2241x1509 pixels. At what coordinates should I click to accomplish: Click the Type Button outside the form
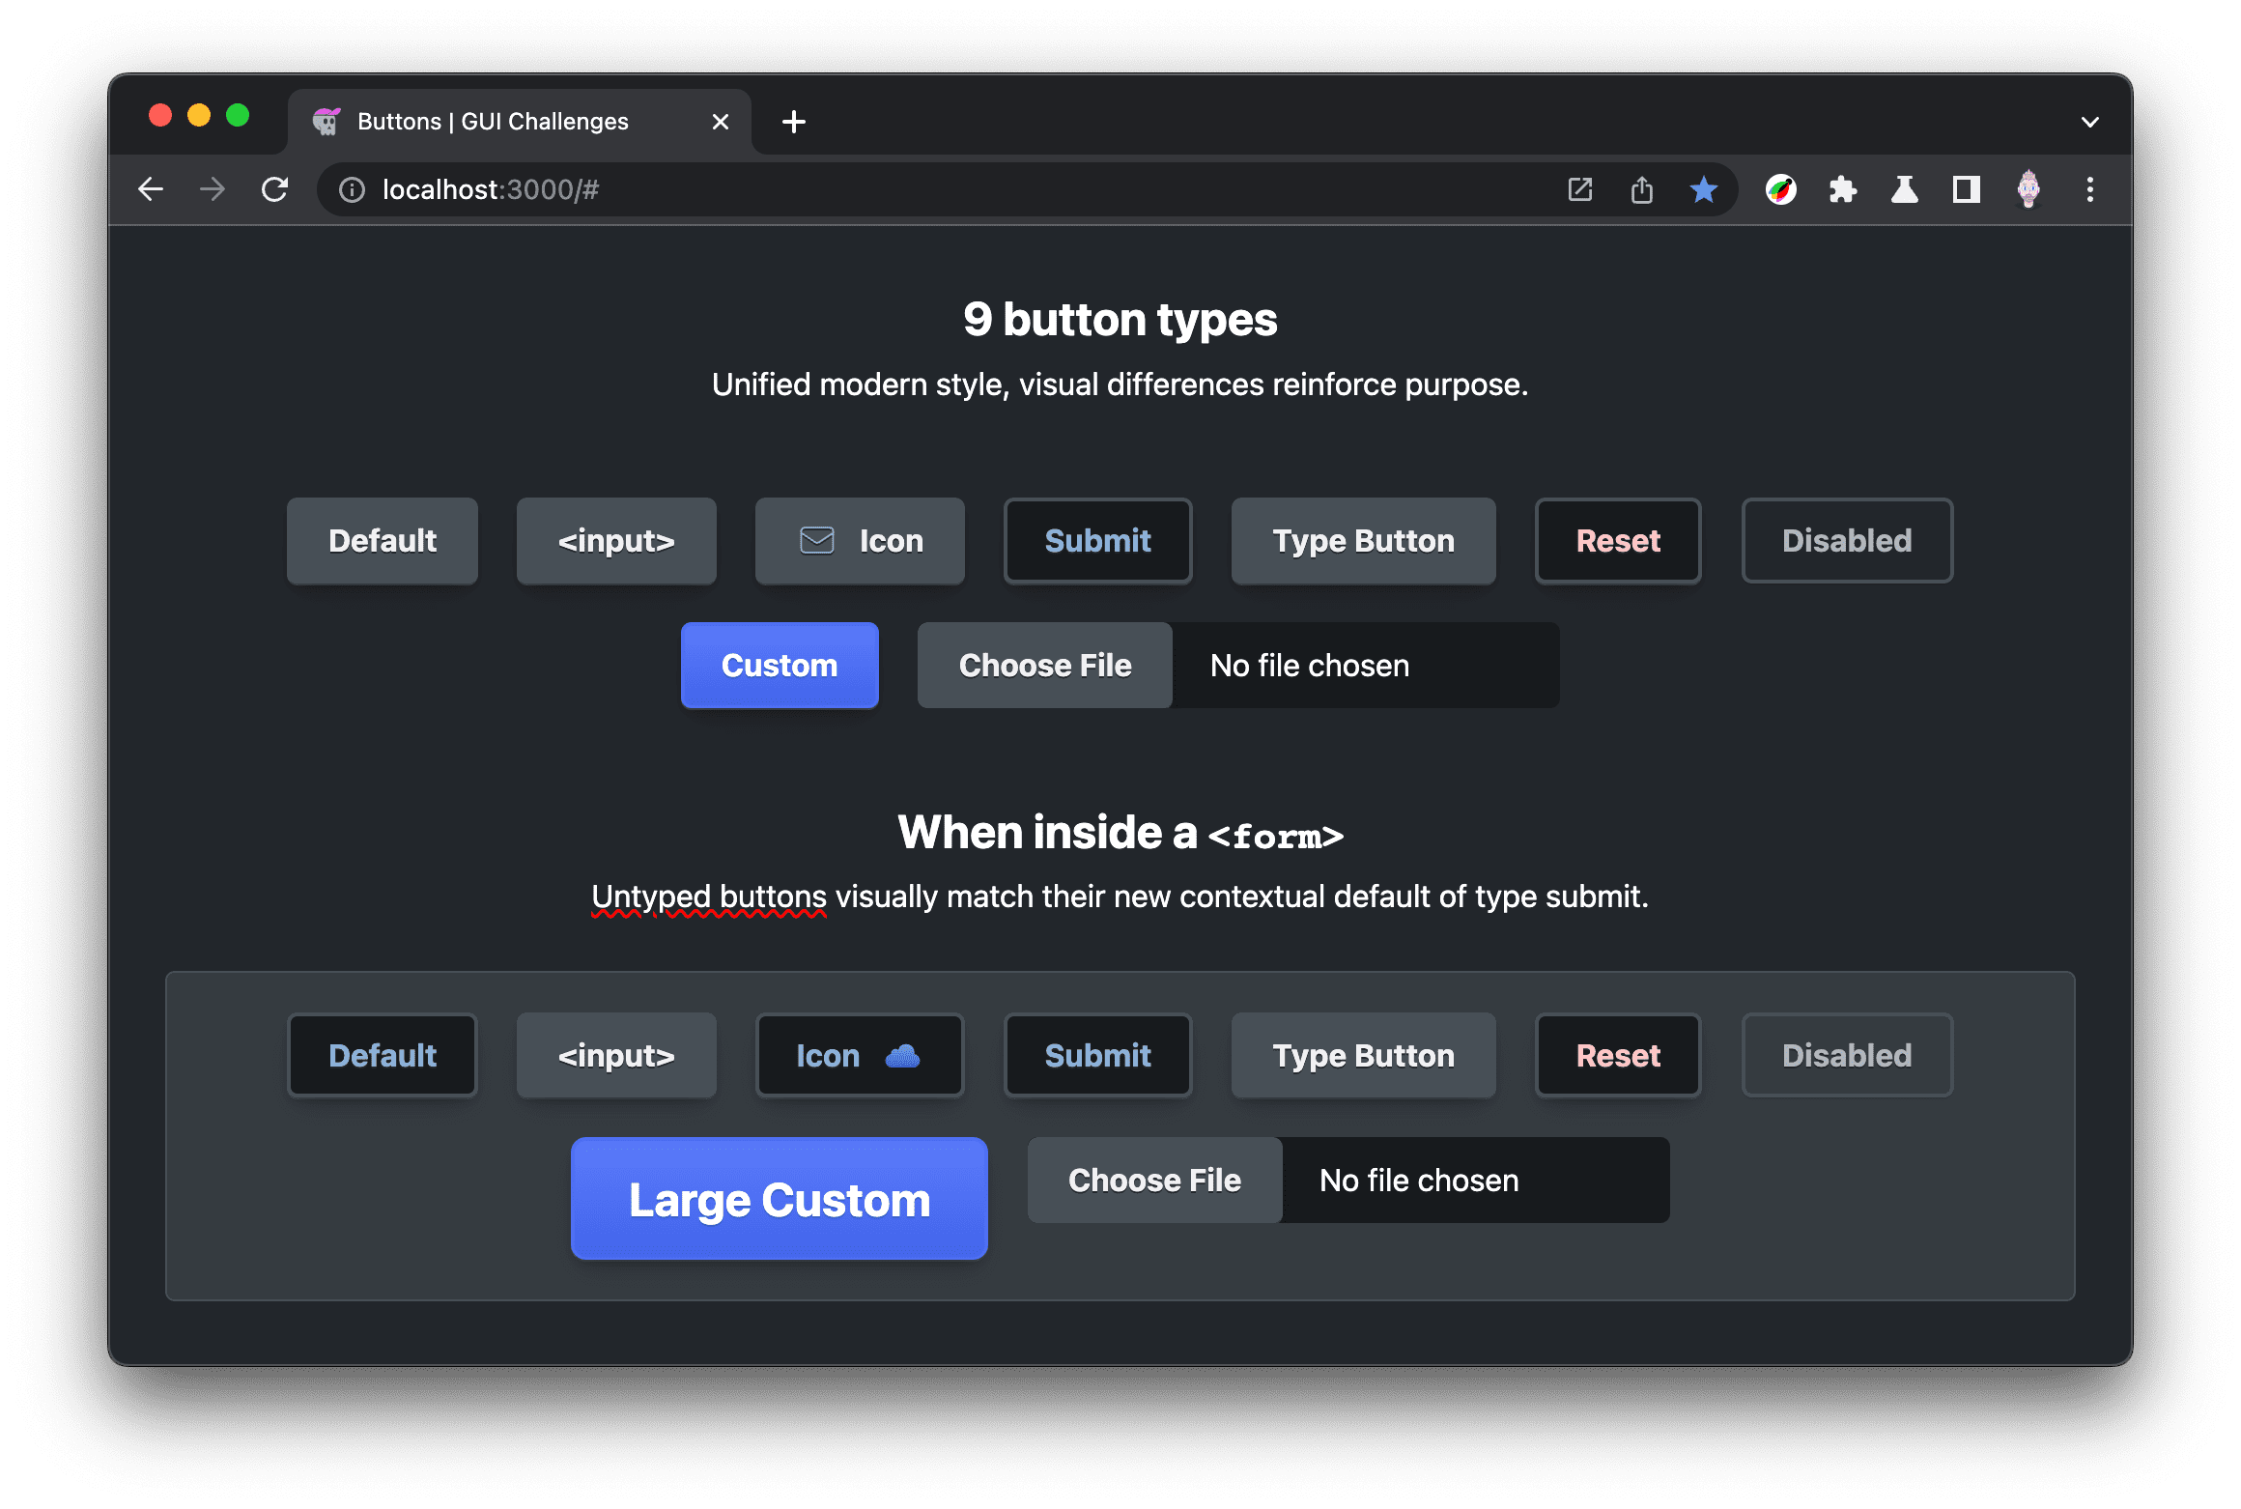1362,541
